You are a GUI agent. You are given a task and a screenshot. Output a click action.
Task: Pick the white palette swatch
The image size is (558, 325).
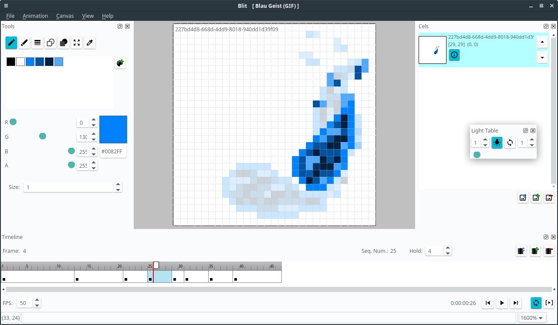(20, 62)
